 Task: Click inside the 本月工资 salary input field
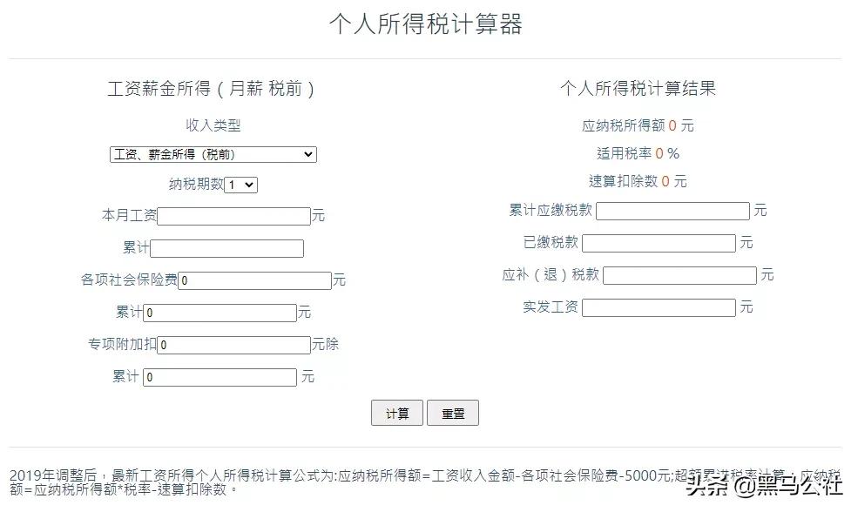point(233,216)
